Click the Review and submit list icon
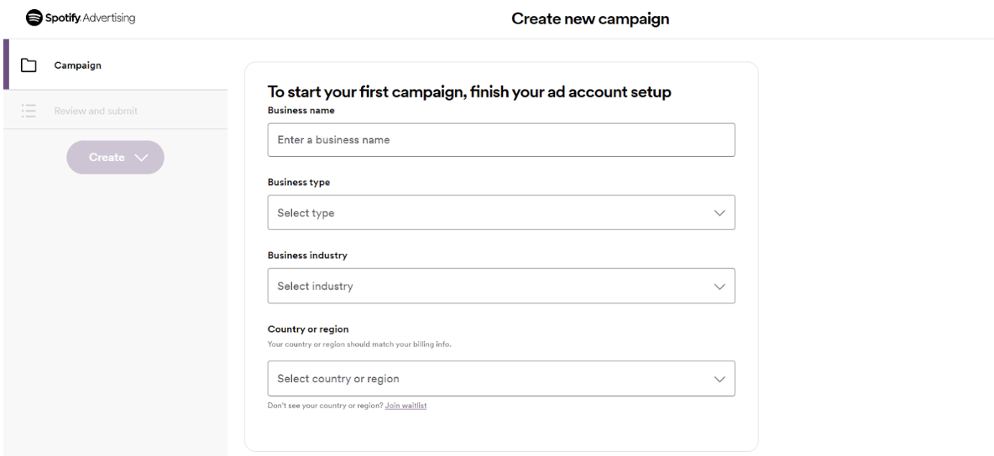 29,111
